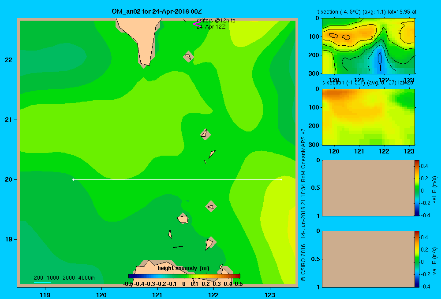Screen dimensions: 441x299
Task: Click the s section salinity plot title
Action: pos(368,83)
